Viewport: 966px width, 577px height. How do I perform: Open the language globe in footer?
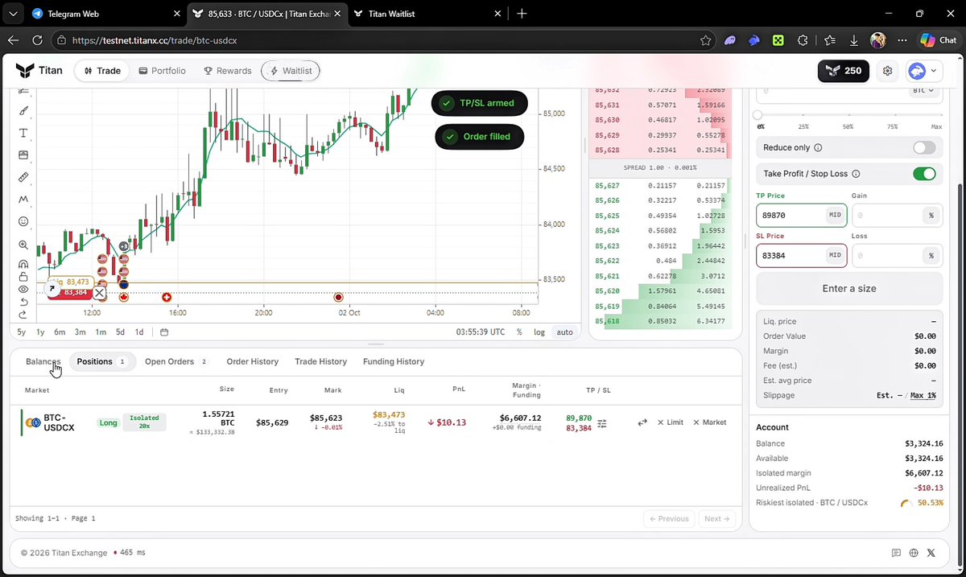pos(914,553)
